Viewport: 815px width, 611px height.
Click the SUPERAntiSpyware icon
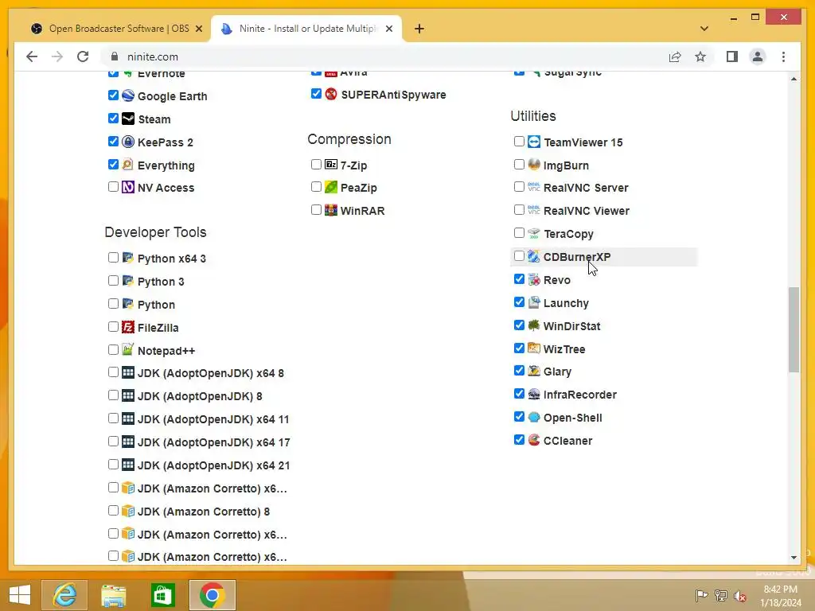click(x=331, y=94)
